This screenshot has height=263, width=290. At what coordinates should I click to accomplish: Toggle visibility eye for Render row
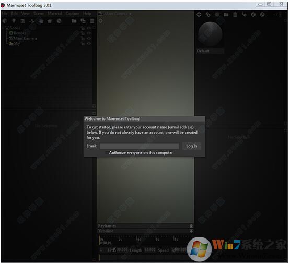tap(89, 33)
